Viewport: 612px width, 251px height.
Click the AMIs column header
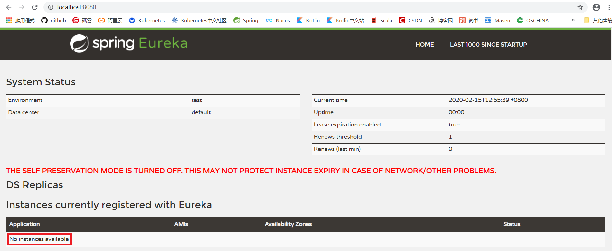[x=181, y=224]
